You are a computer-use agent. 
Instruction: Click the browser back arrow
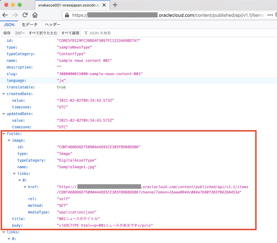(x=5, y=15)
